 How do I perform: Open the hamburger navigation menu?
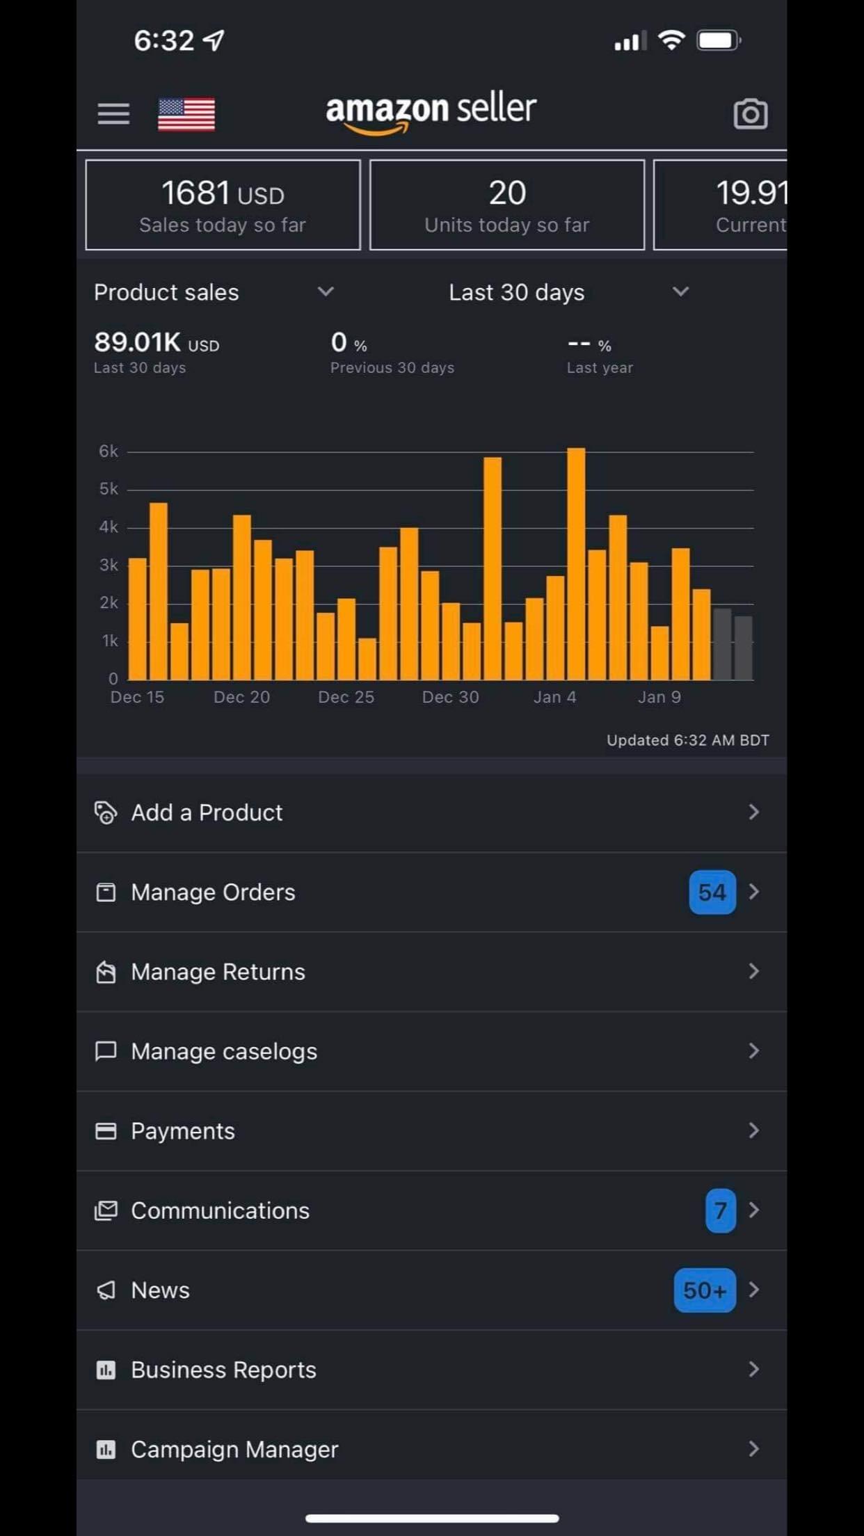113,113
